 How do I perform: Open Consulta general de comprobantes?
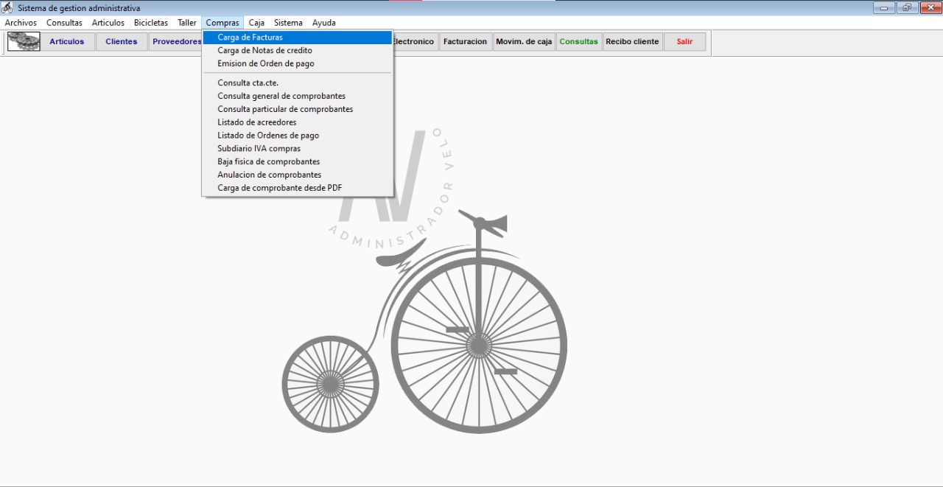pyautogui.click(x=298, y=97)
